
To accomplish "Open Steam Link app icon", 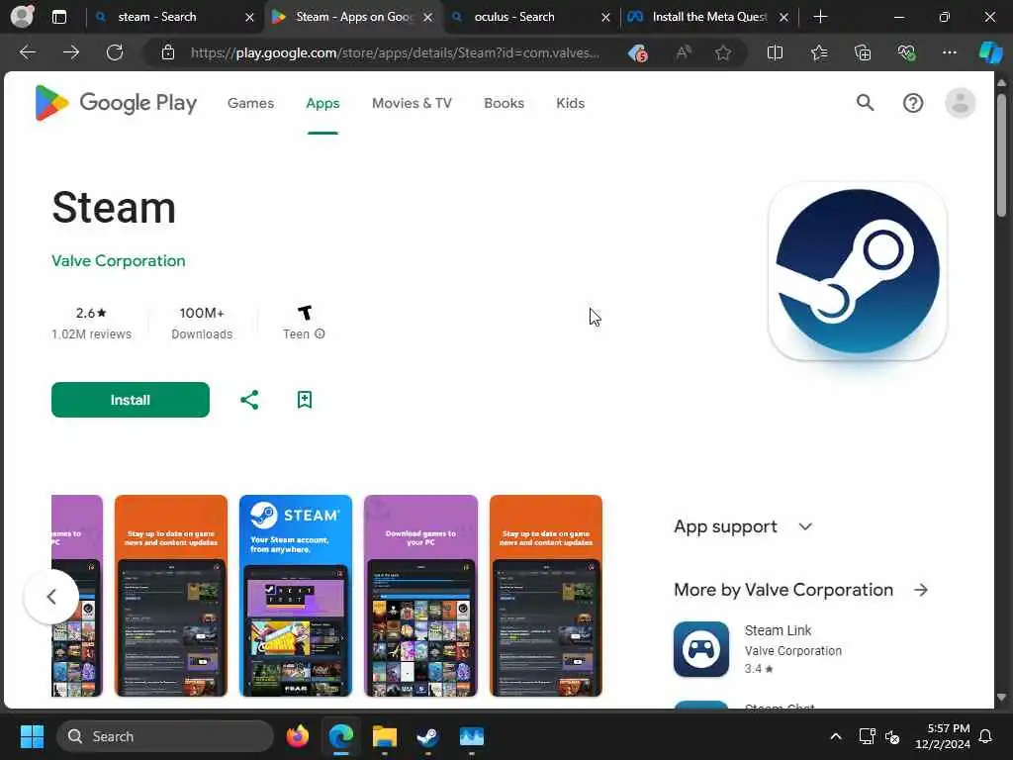I will click(701, 649).
